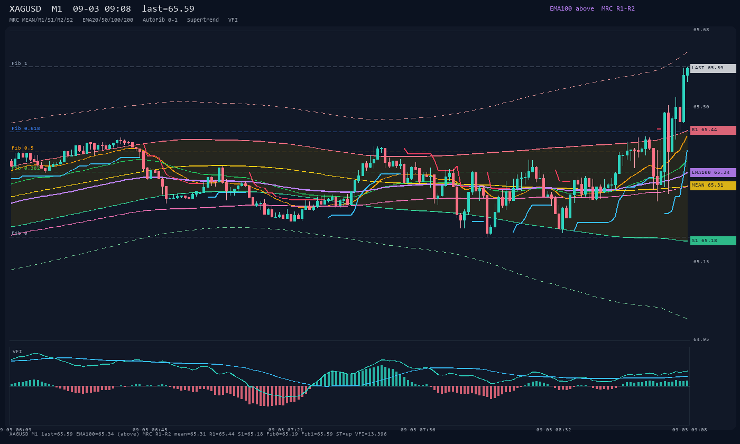Click the purple 'EMA100 65.34' price tag
Viewport: 740px width, 444px height.
pyautogui.click(x=713, y=172)
